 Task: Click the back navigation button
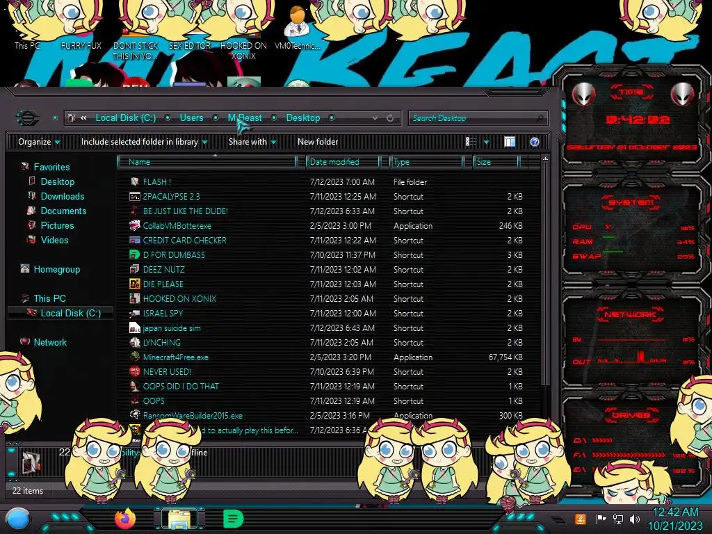pos(28,118)
